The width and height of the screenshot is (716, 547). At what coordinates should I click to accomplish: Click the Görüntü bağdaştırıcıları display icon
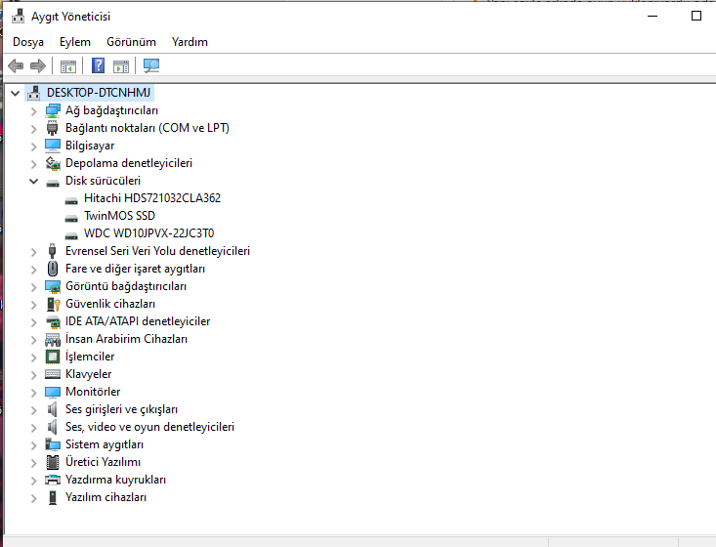(x=53, y=286)
